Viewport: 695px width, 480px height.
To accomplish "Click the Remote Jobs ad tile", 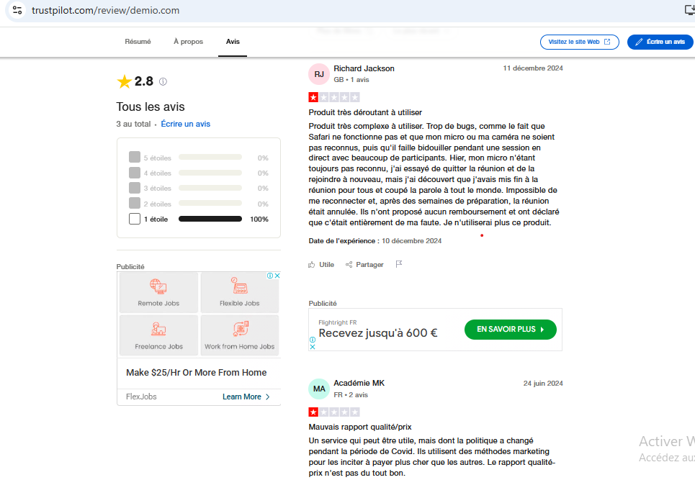I will pyautogui.click(x=158, y=292).
